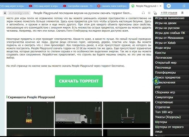Screen dimensions: 189x137
Task: Click the lock icon in address bar
Action: click(5, 13)
